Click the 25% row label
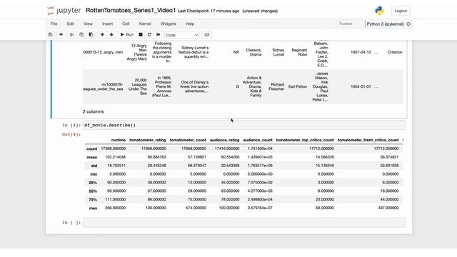The height and width of the screenshot is (257, 457). [93, 183]
